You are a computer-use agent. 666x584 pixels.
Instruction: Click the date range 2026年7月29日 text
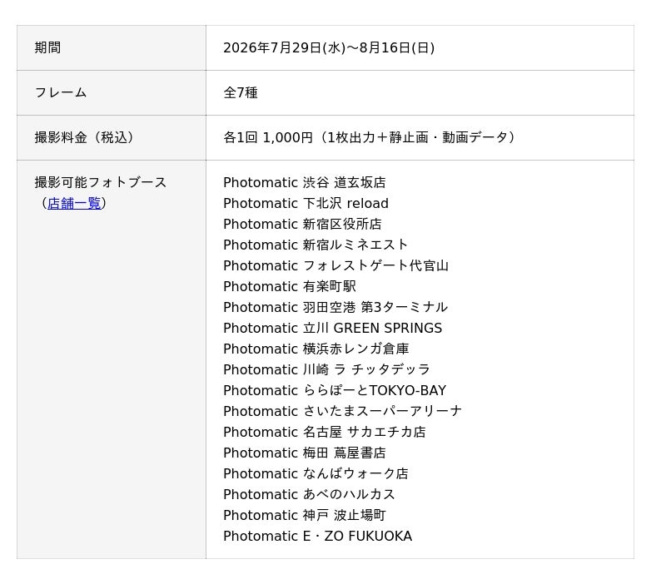point(329,47)
